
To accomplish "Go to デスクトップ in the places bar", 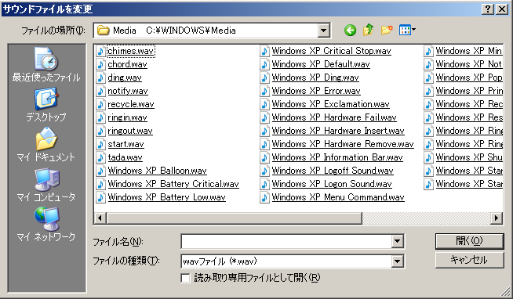I will tap(46, 104).
